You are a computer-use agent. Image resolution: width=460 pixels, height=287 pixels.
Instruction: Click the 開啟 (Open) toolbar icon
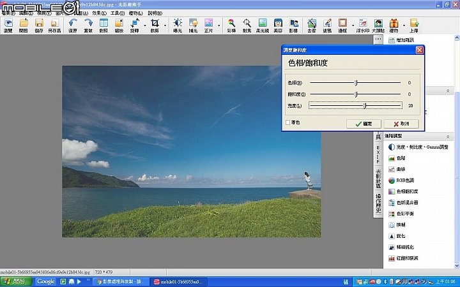pos(24,26)
